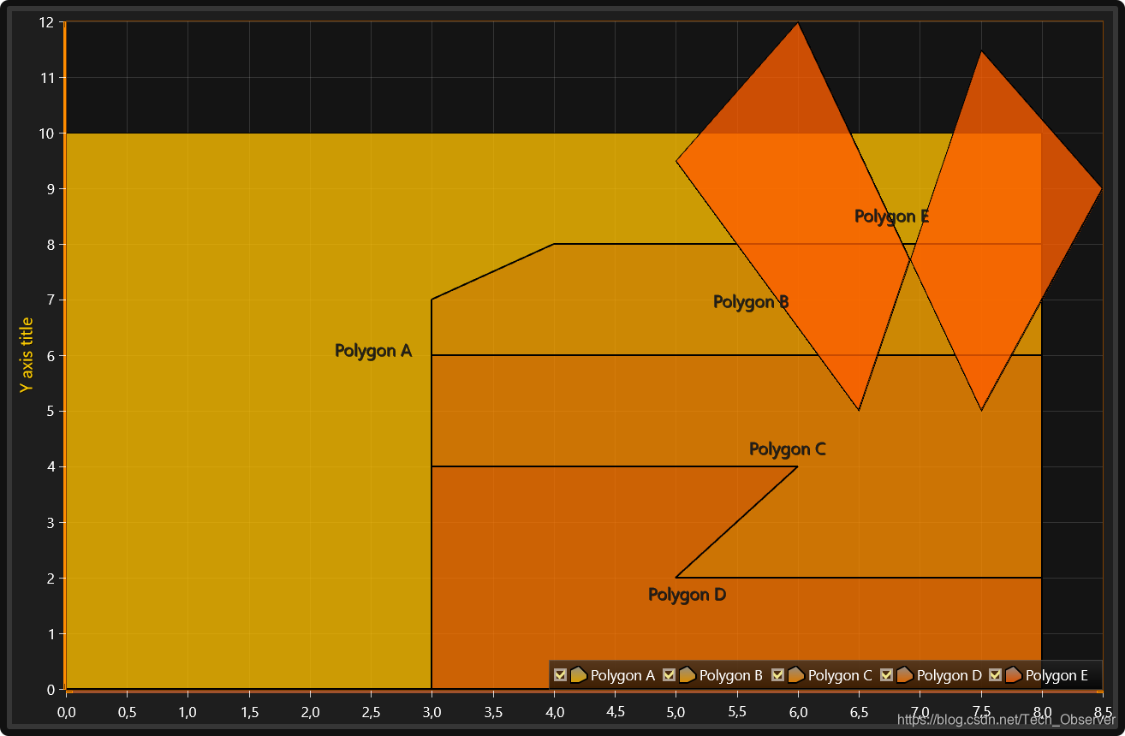Click the X axis tick label 6,0

798,712
